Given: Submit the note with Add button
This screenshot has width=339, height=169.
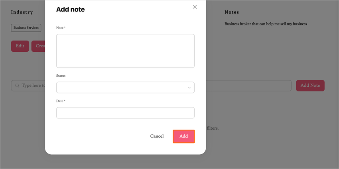Looking at the screenshot, I should (183, 136).
